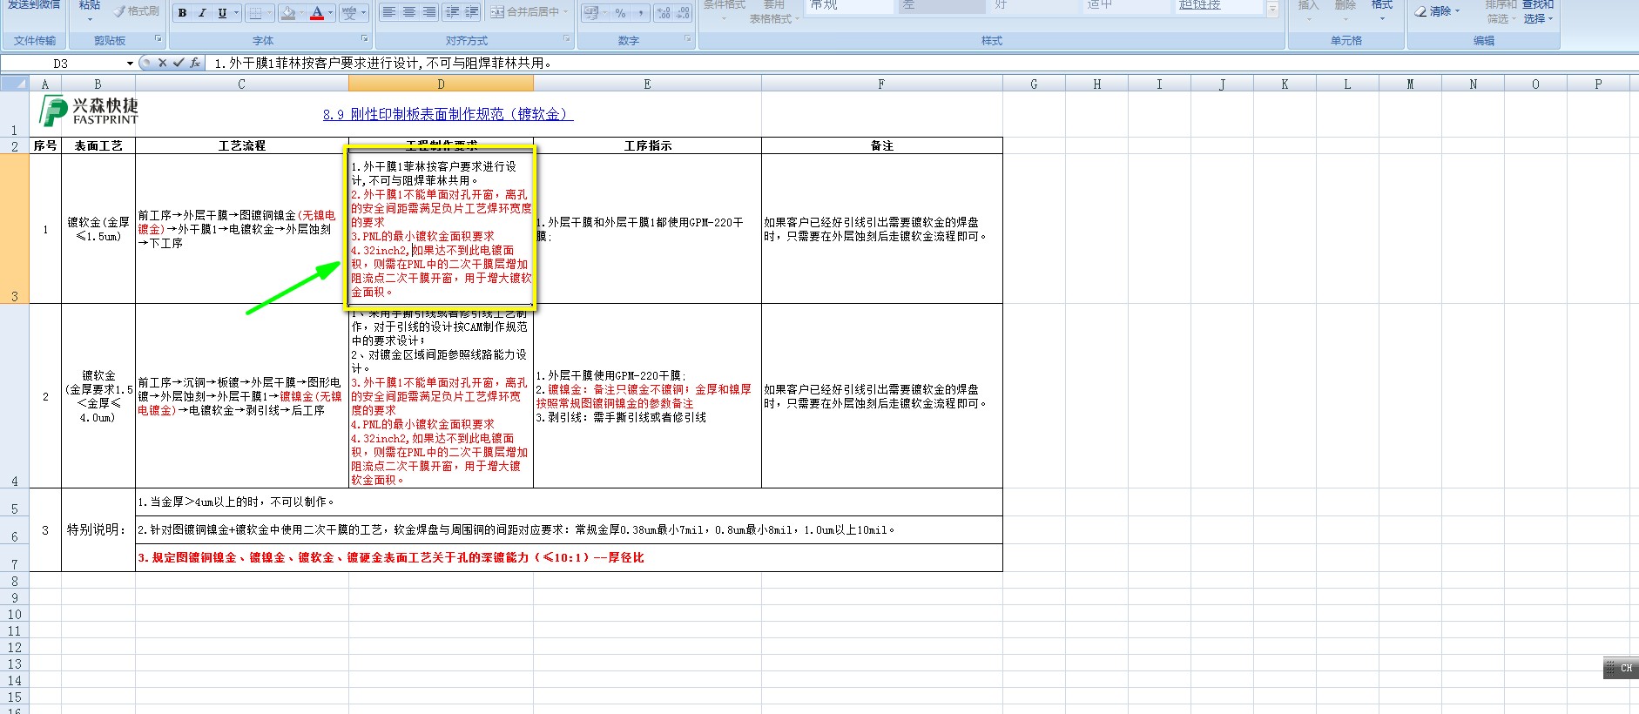Apply percent style
The image size is (1639, 714).
pyautogui.click(x=620, y=13)
